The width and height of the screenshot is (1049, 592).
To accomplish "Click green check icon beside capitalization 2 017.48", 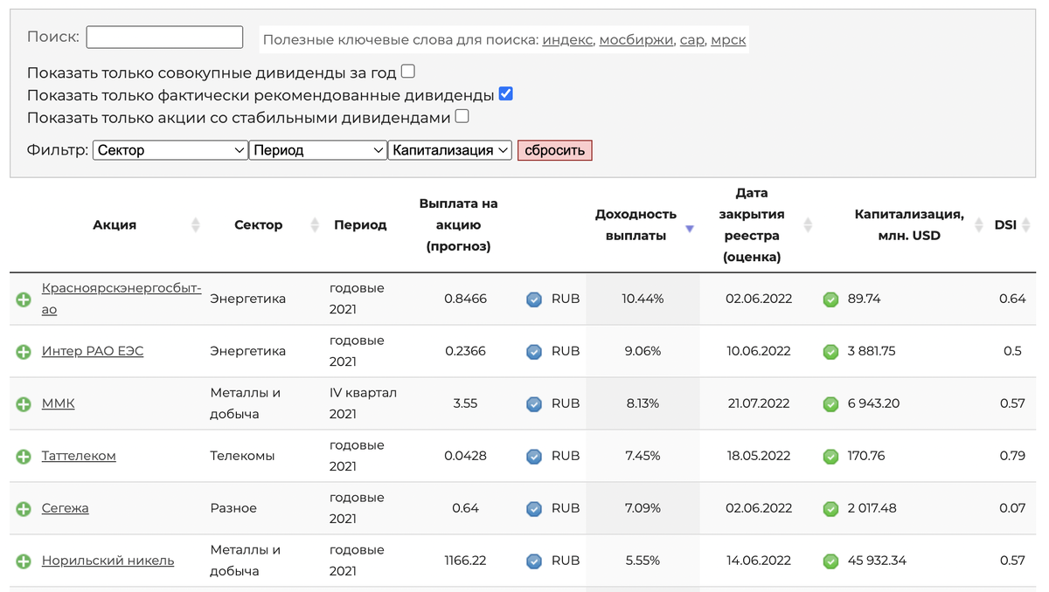I will pos(830,509).
